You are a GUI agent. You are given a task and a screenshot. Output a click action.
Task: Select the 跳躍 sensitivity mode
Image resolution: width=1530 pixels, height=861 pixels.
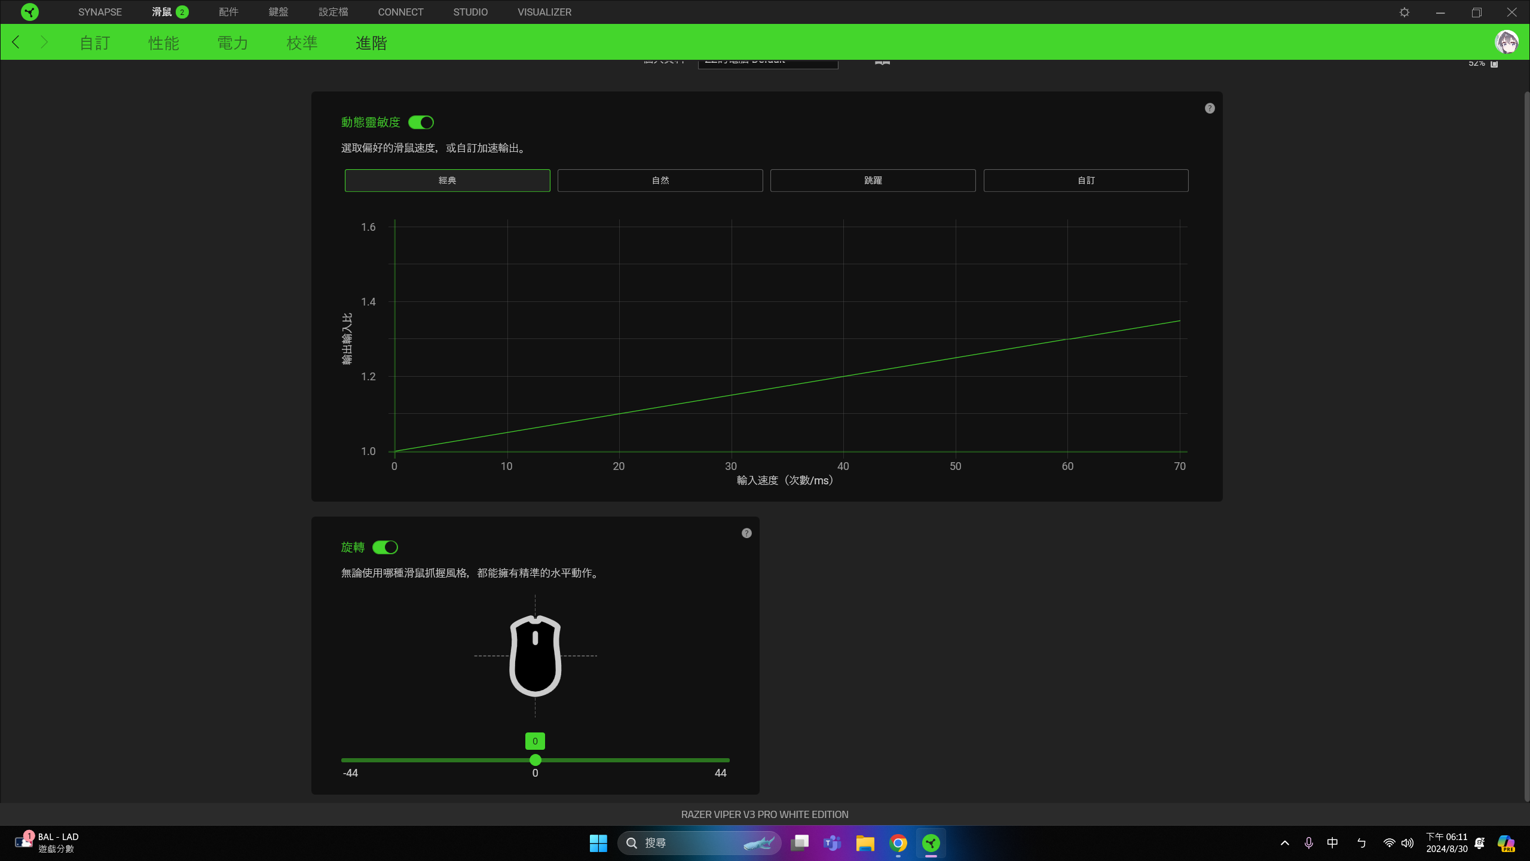[x=873, y=180]
